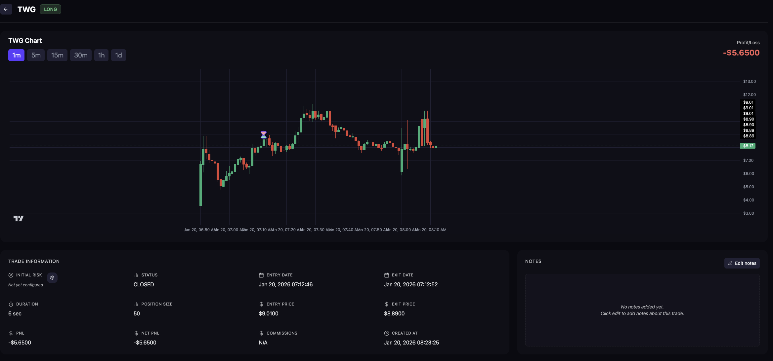Image resolution: width=773 pixels, height=361 pixels.
Task: Click the TradingView logo on chart
Action: coord(19,218)
